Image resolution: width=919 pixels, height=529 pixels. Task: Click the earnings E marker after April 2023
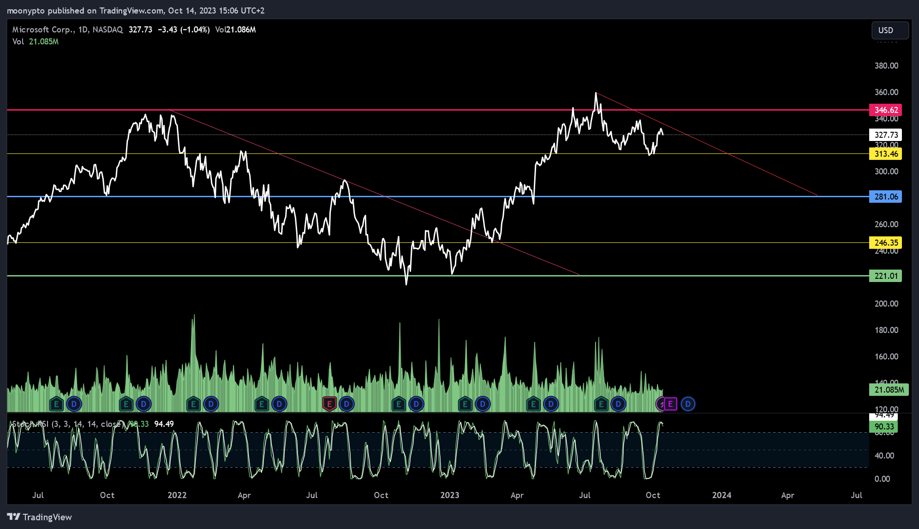(533, 404)
